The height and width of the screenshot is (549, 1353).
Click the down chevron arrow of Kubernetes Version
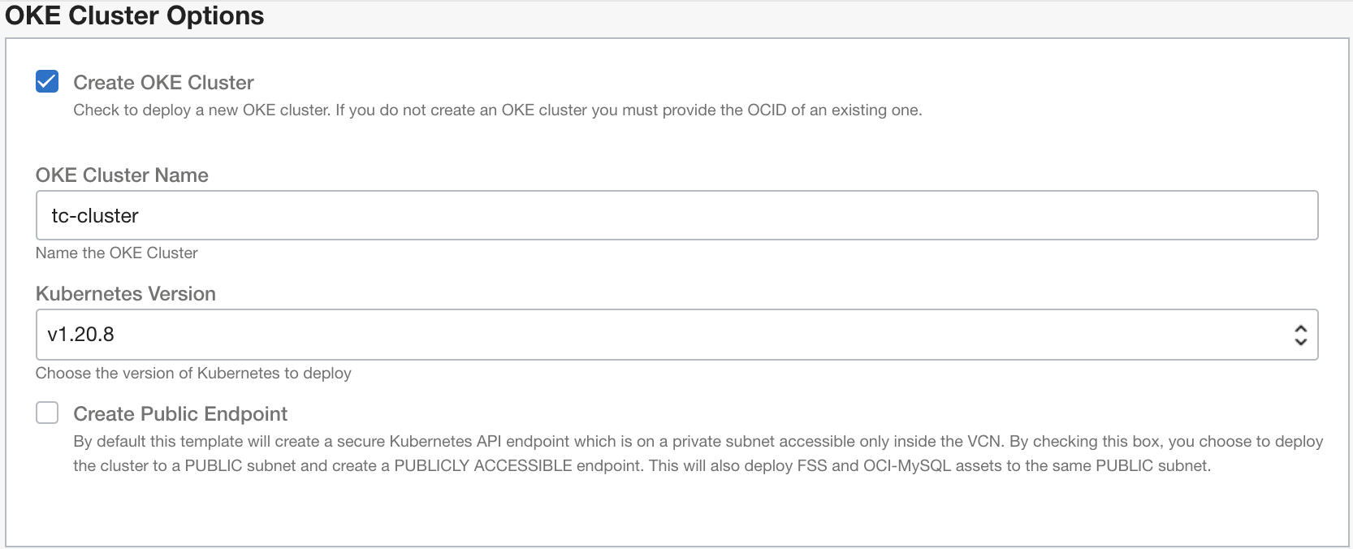click(x=1300, y=342)
